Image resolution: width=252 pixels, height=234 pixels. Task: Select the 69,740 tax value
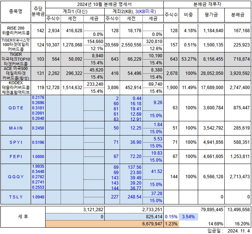click(156, 84)
